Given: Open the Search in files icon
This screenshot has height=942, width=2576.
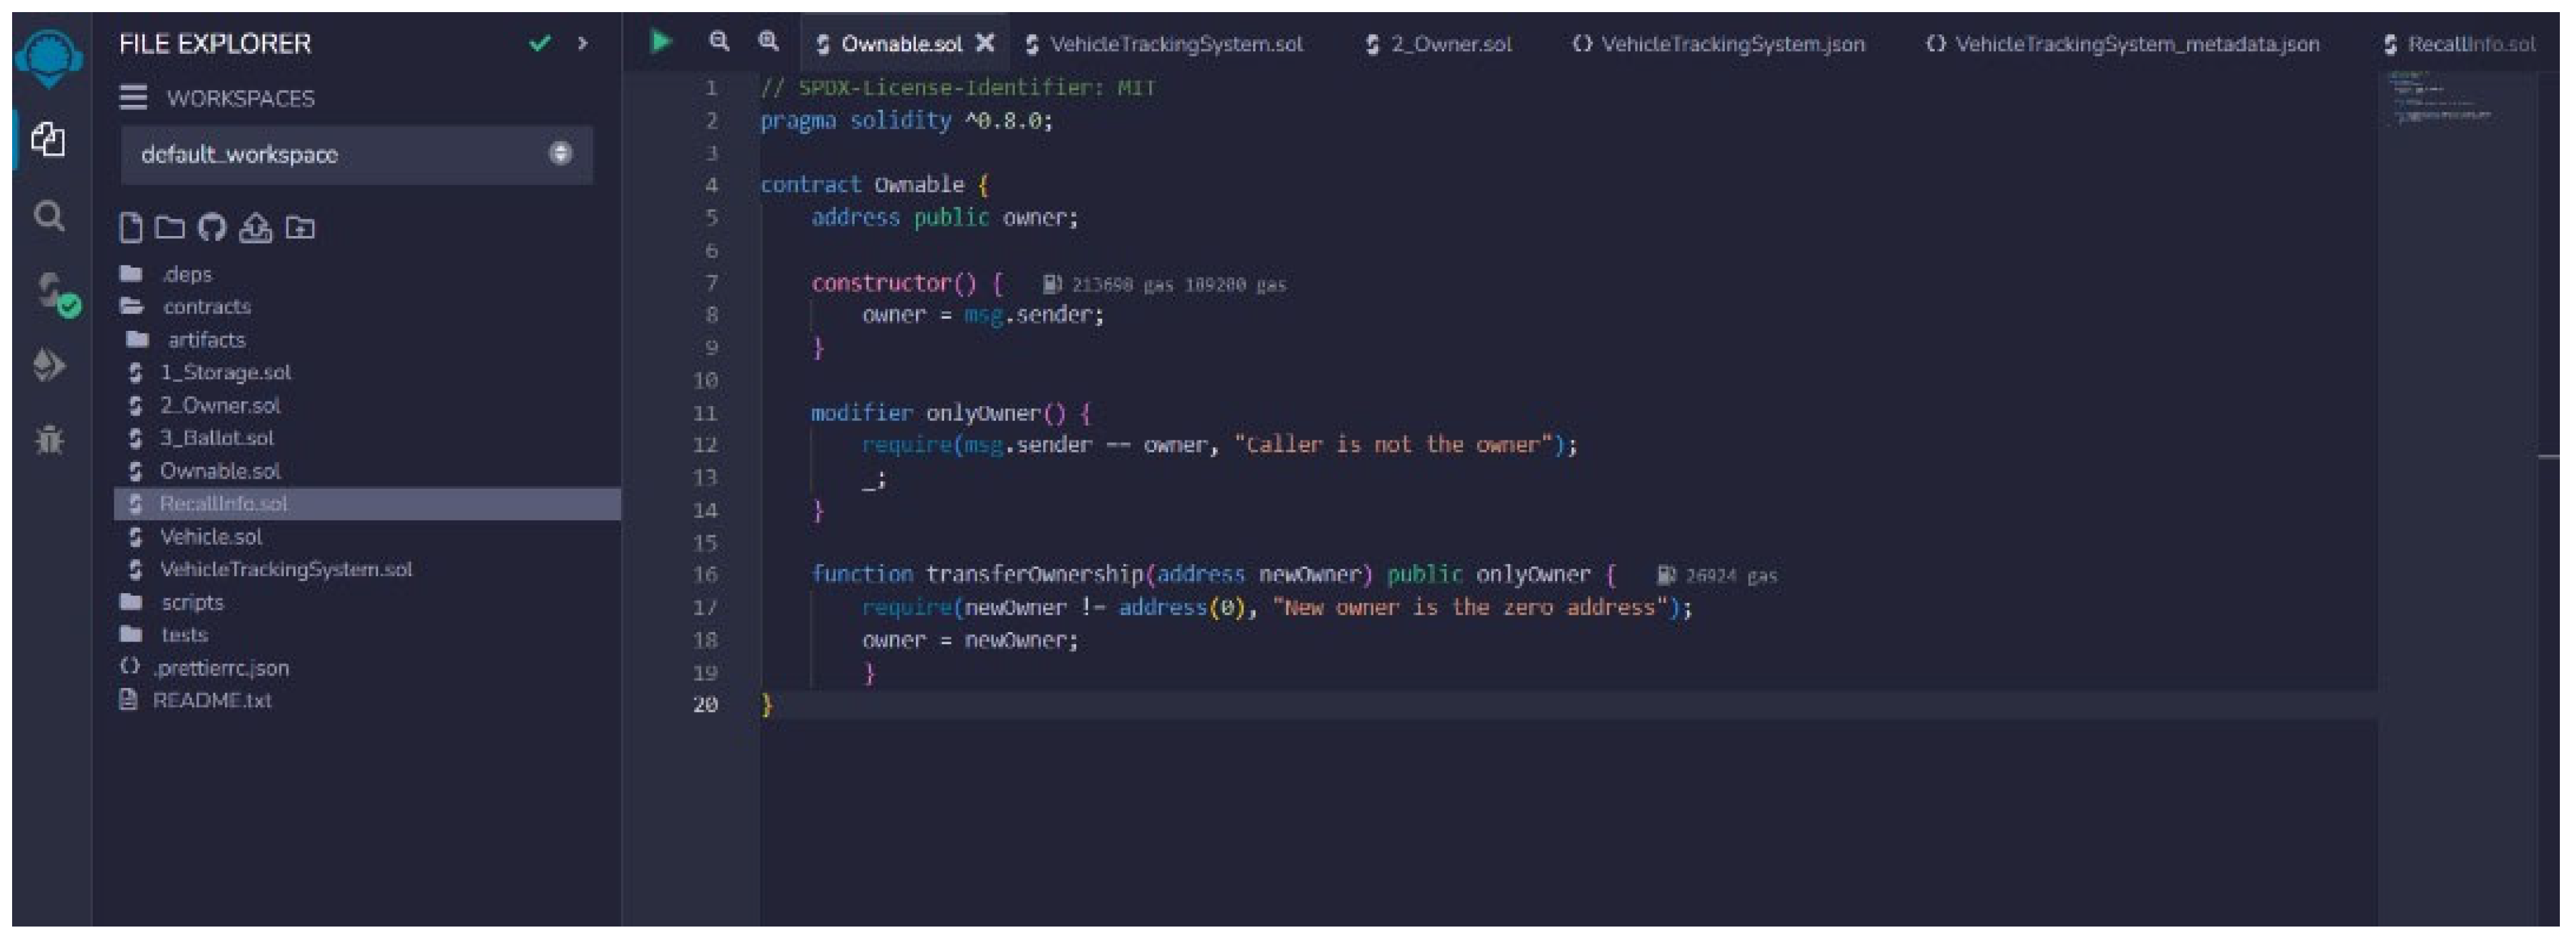Looking at the screenshot, I should 48,216.
